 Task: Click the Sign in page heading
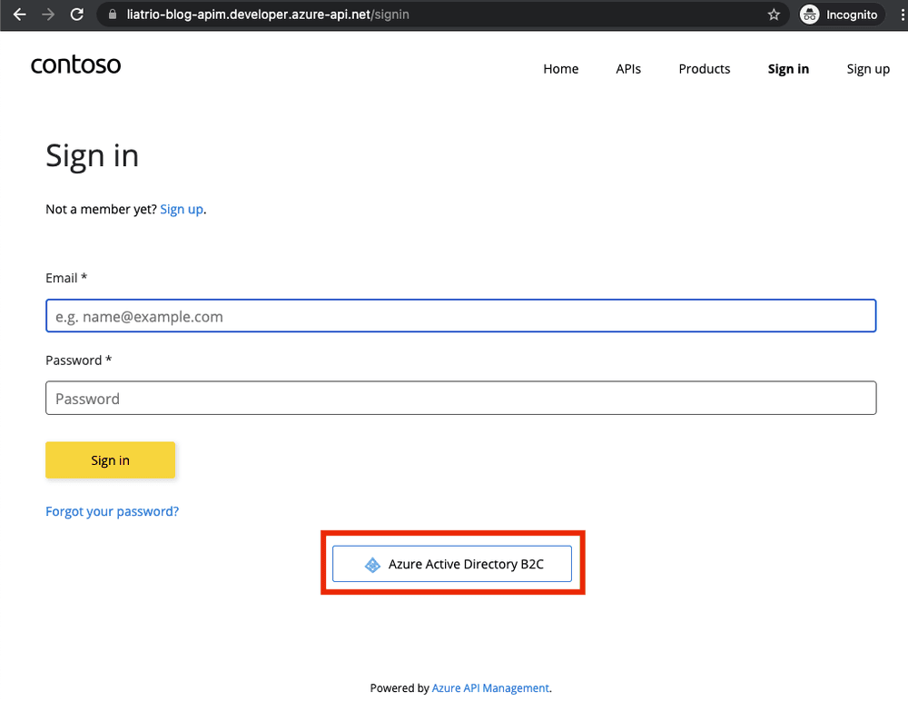tap(92, 156)
